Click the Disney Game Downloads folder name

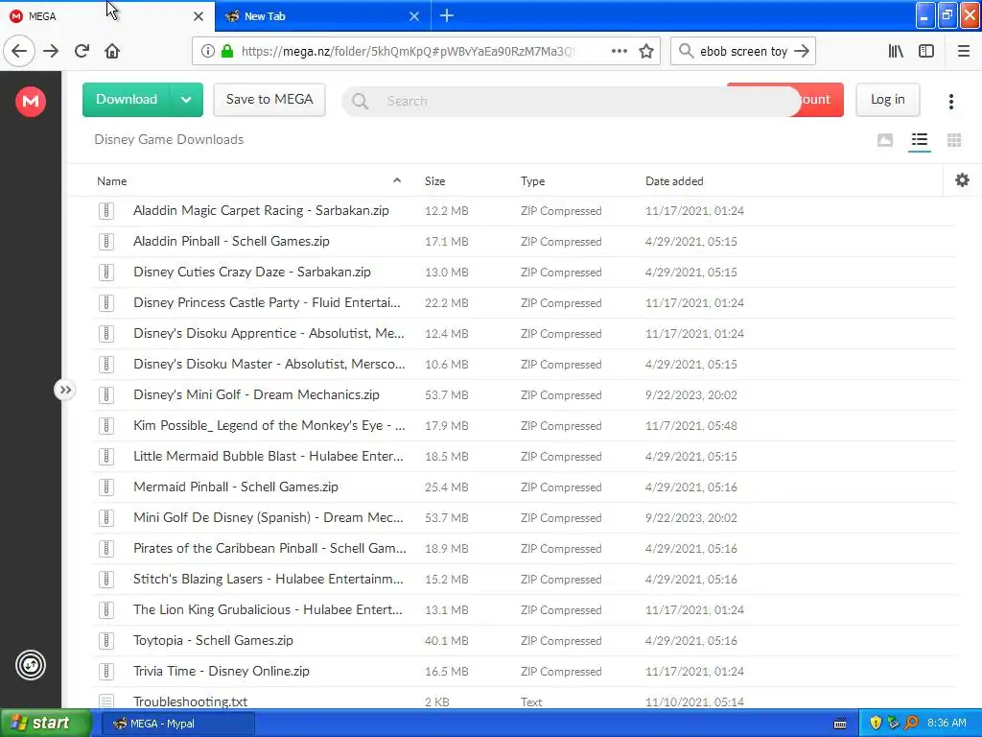pyautogui.click(x=169, y=140)
